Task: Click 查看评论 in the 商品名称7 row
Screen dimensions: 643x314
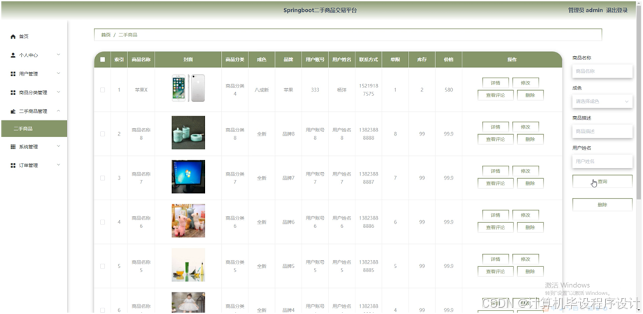Action: coord(495,183)
